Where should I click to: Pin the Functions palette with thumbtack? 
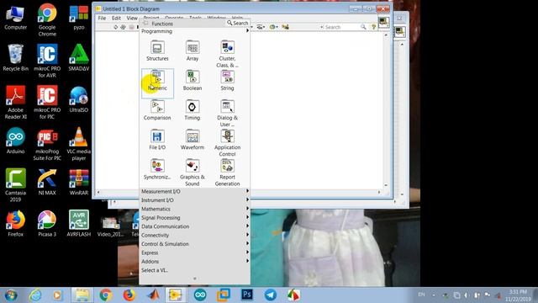coord(145,23)
